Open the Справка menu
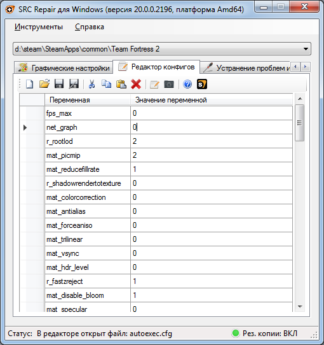 [x=90, y=27]
